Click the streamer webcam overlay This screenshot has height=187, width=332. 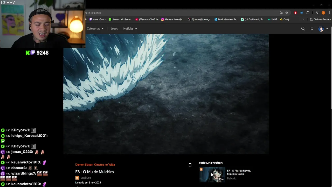click(x=43, y=24)
